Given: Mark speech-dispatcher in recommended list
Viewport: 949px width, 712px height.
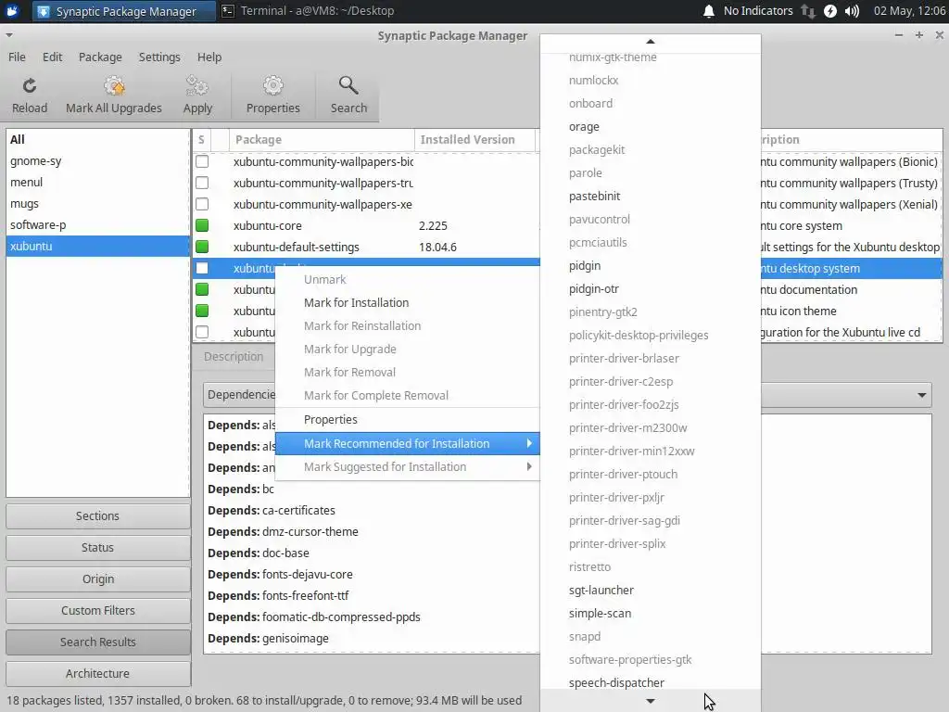Looking at the screenshot, I should point(650,683).
